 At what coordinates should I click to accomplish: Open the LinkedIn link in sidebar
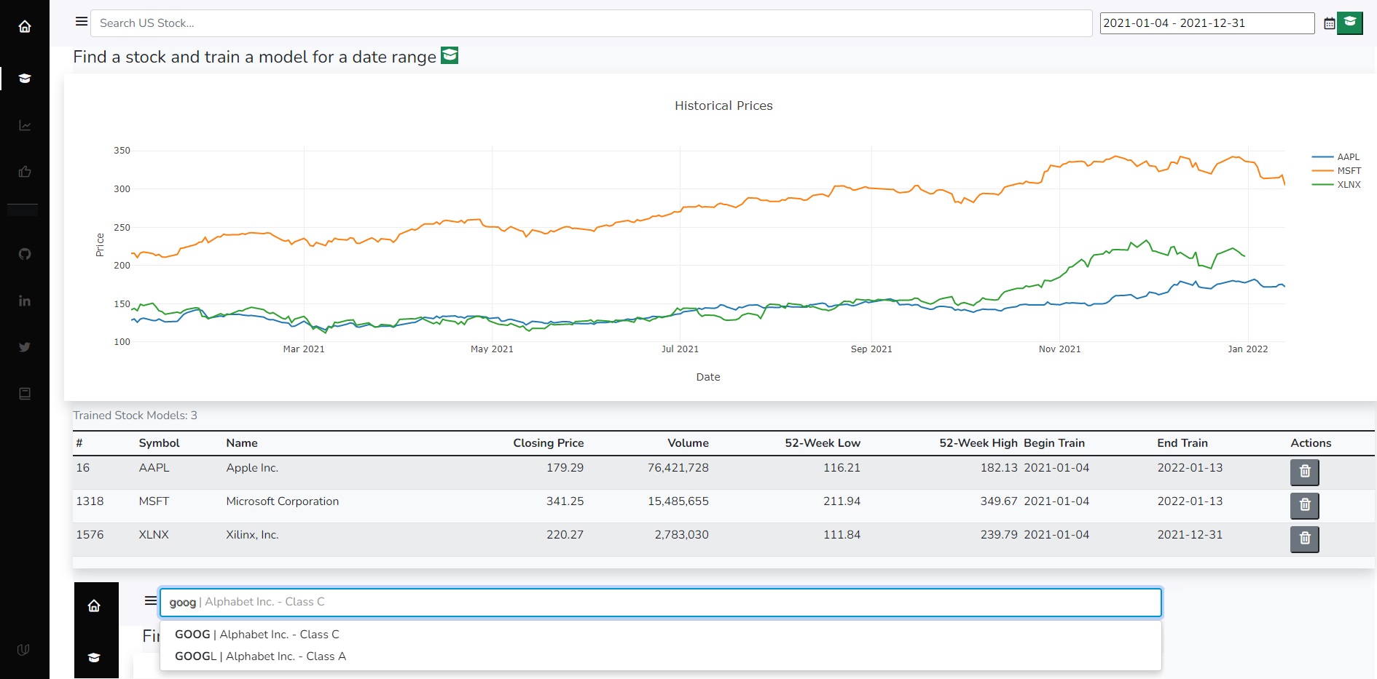(x=25, y=301)
